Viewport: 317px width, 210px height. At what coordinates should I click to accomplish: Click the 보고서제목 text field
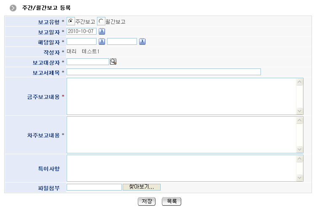coord(164,72)
